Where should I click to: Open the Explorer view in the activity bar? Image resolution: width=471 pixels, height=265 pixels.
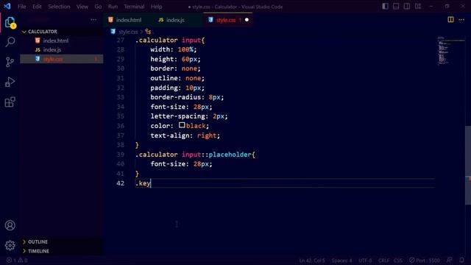pos(10,22)
